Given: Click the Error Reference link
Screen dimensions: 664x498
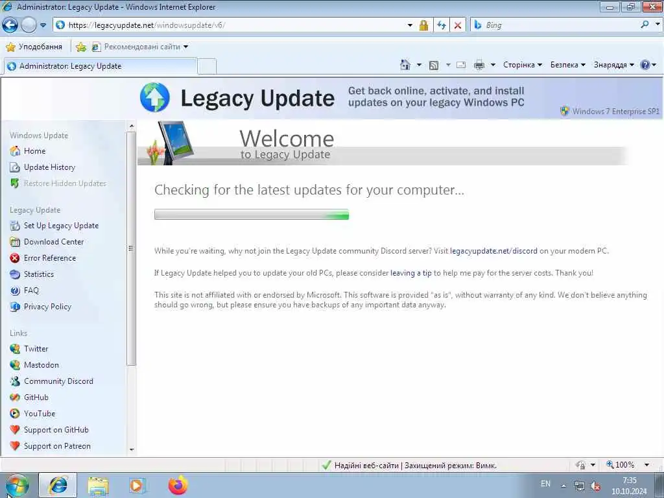Looking at the screenshot, I should click(50, 258).
